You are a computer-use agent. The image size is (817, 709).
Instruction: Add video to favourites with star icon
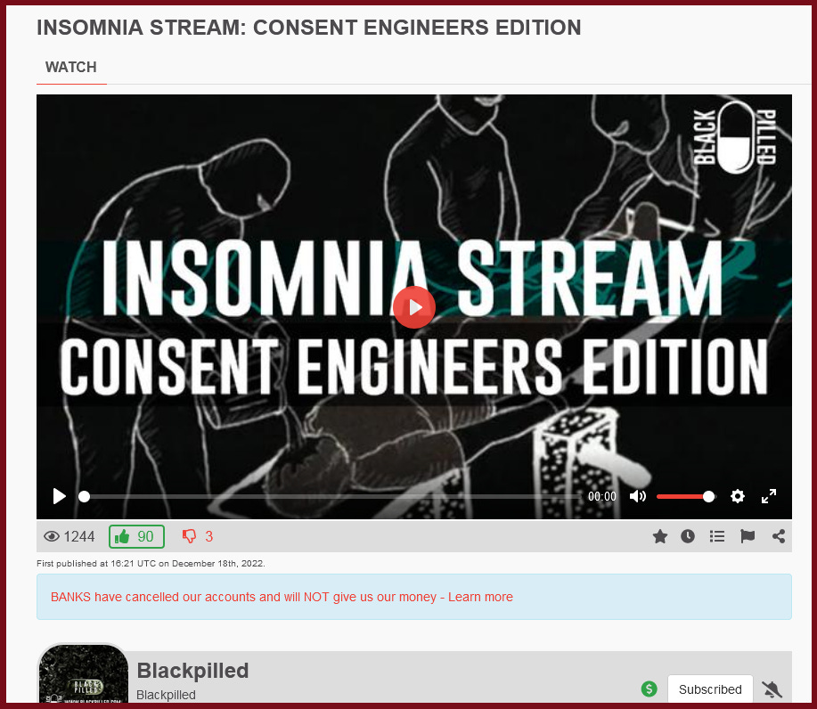pos(660,536)
